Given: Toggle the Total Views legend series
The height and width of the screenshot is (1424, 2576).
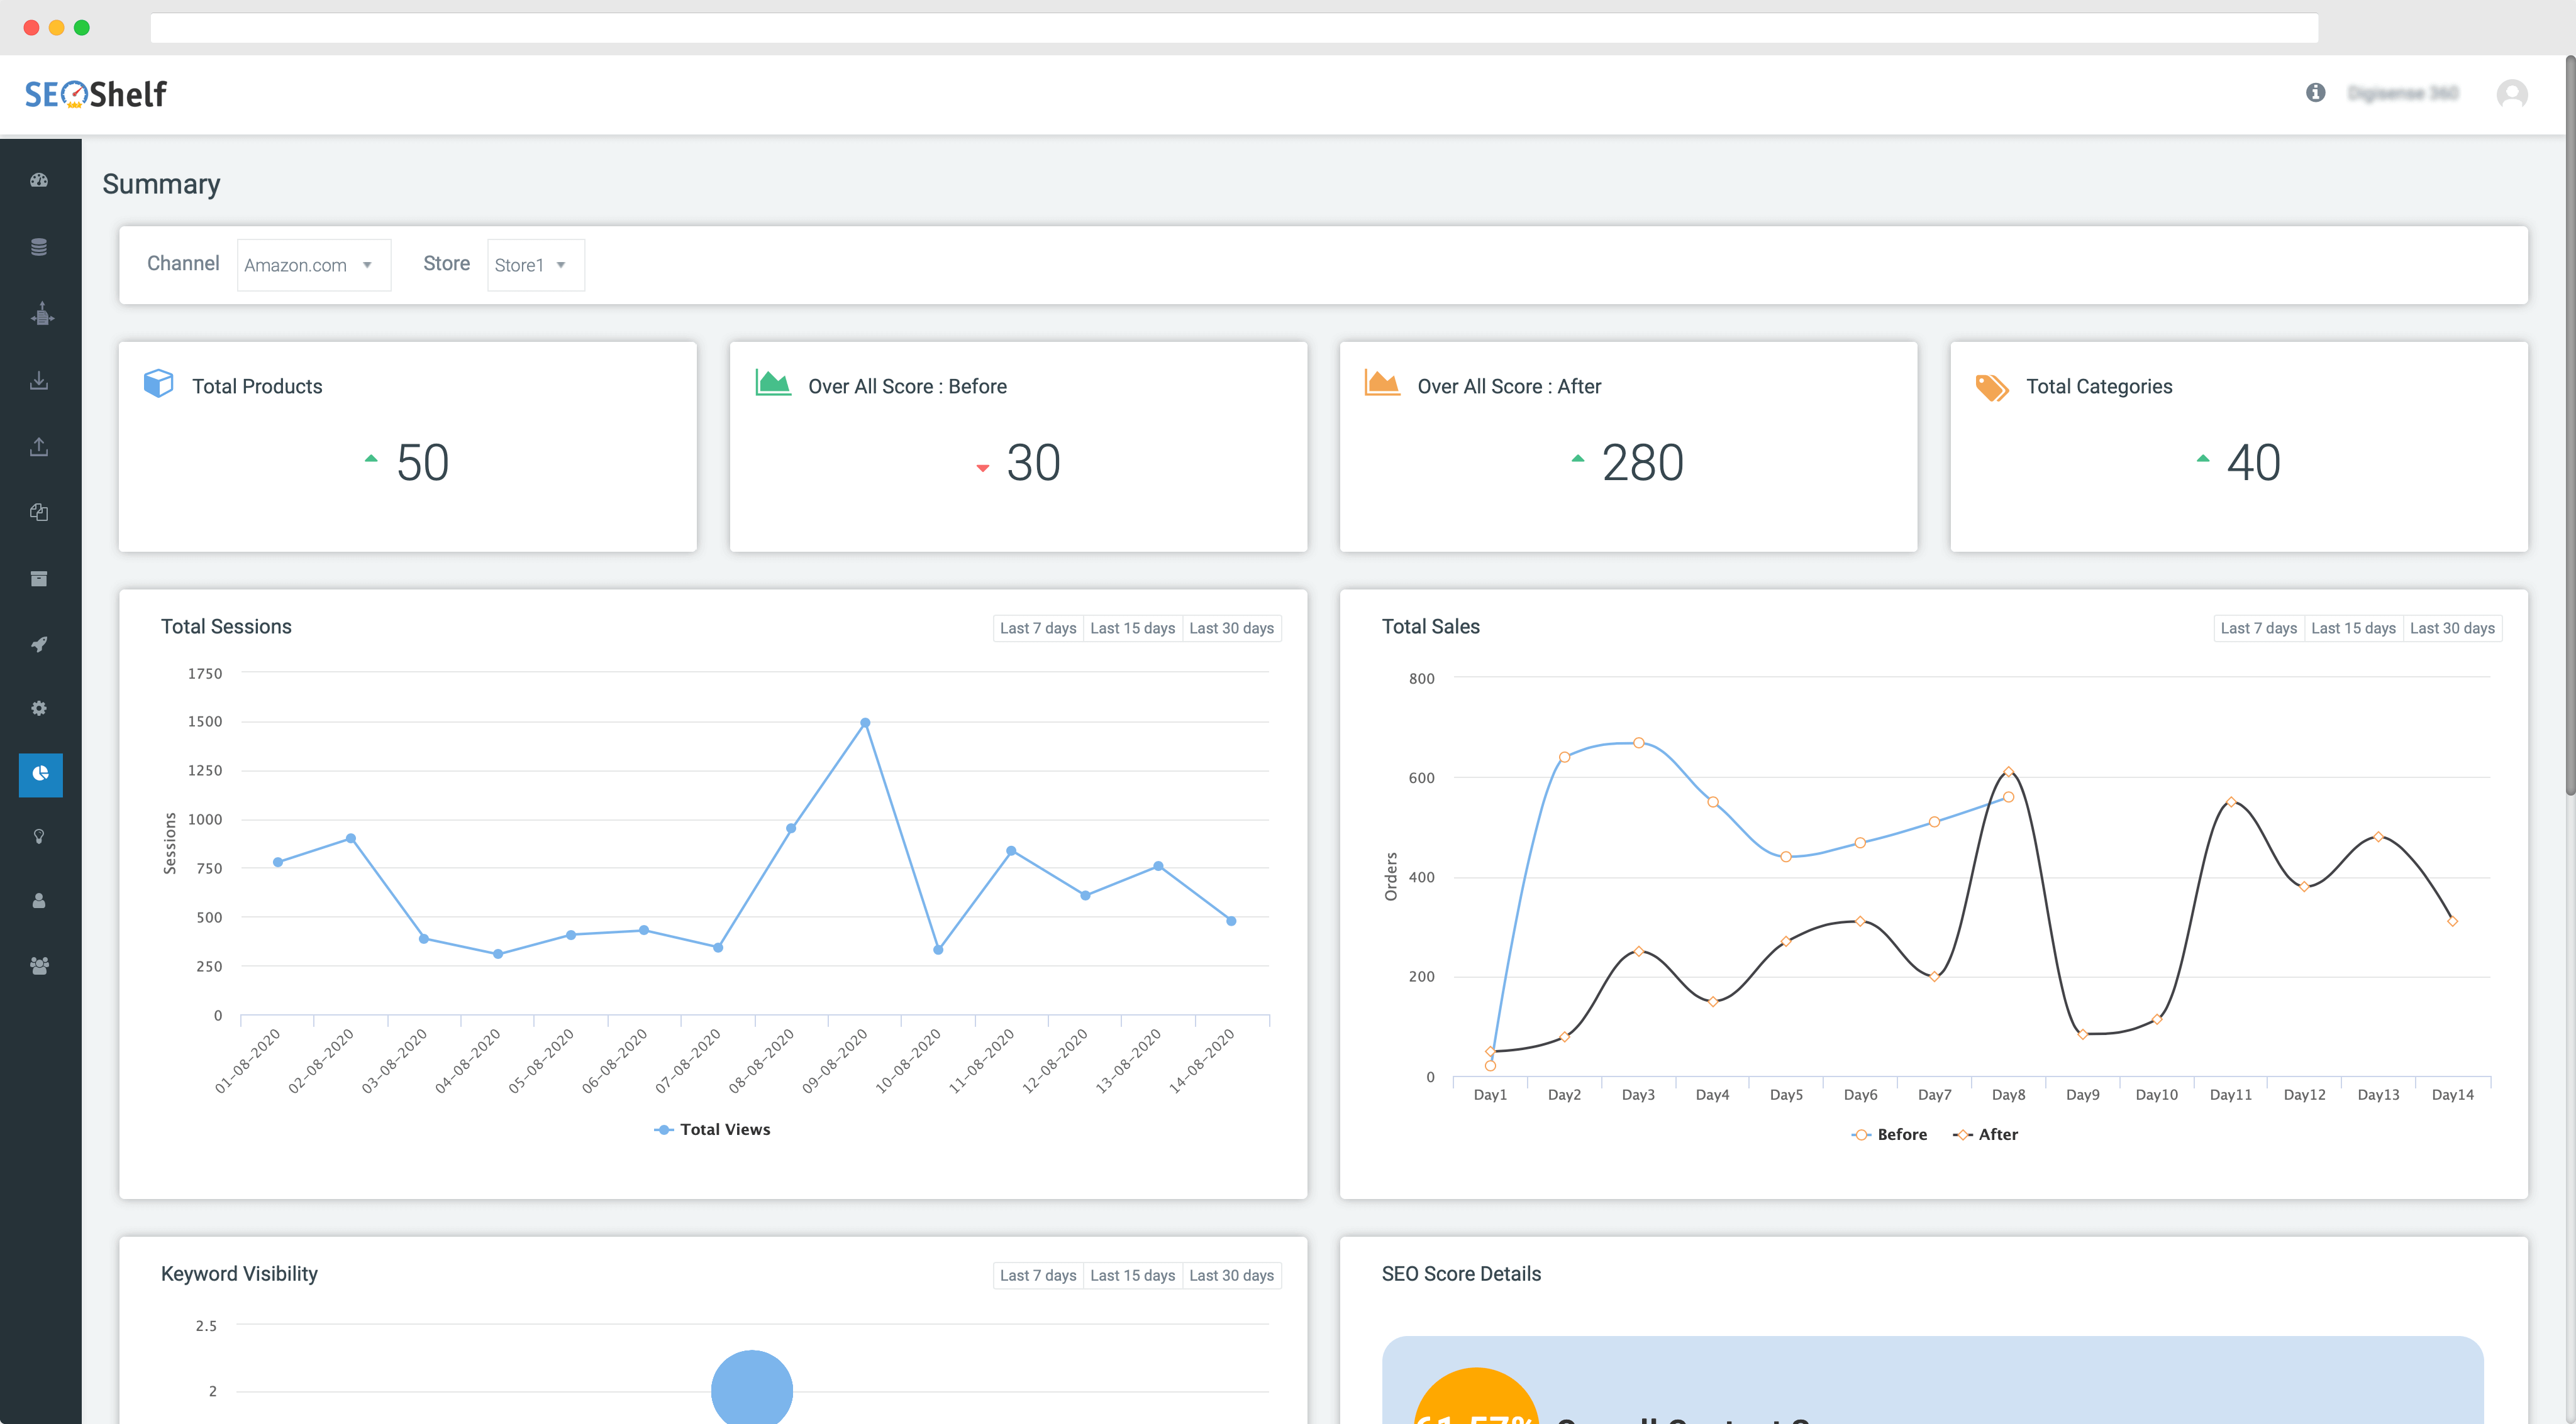Looking at the screenshot, I should [x=712, y=1129].
